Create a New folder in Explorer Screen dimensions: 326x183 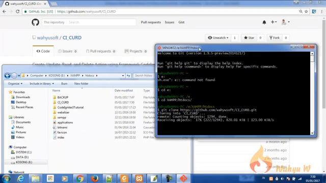(81, 83)
